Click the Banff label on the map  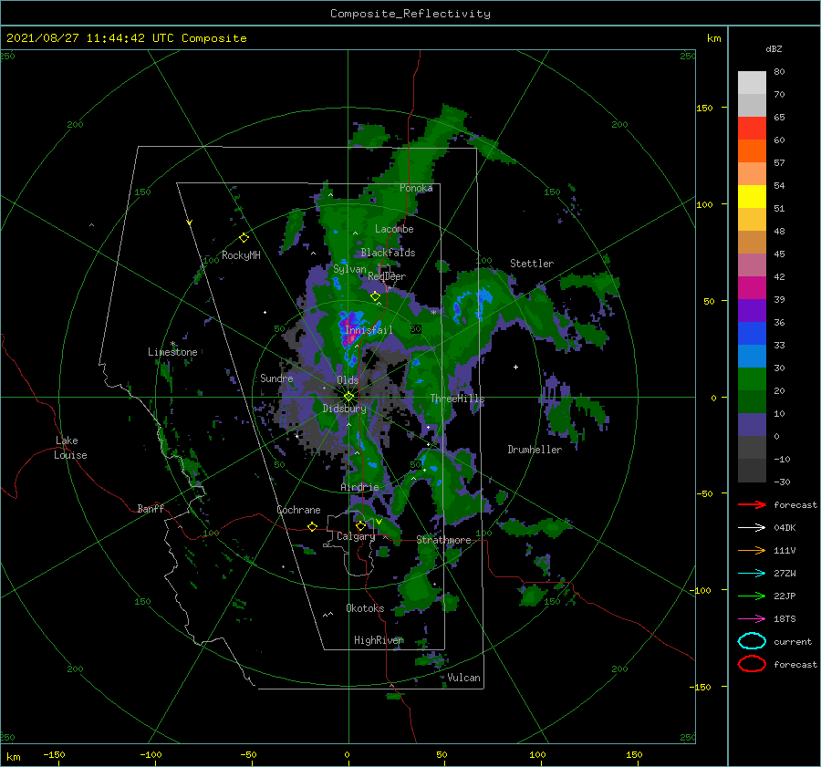(x=151, y=509)
